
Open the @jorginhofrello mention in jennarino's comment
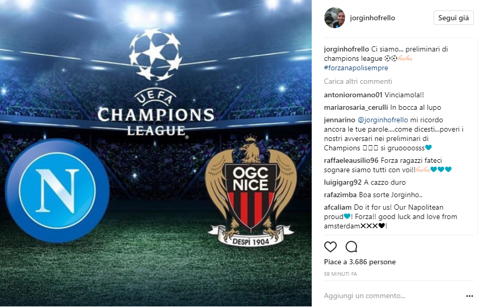click(x=383, y=120)
